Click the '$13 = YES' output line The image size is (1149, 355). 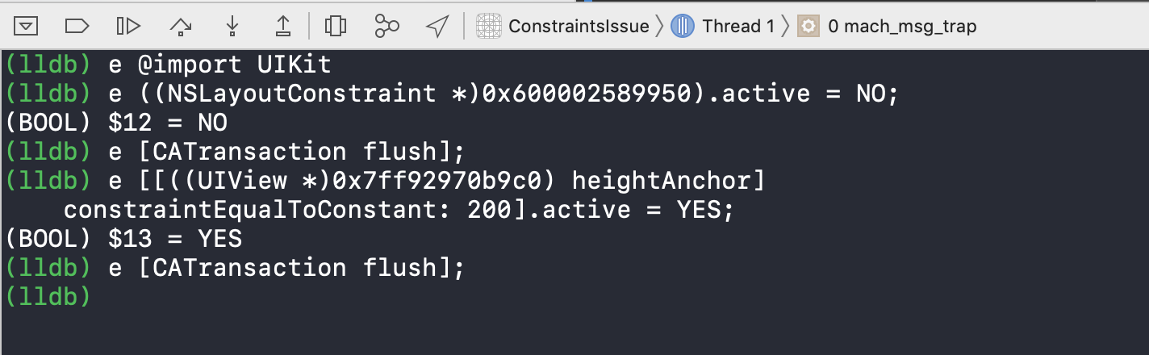tap(123, 239)
